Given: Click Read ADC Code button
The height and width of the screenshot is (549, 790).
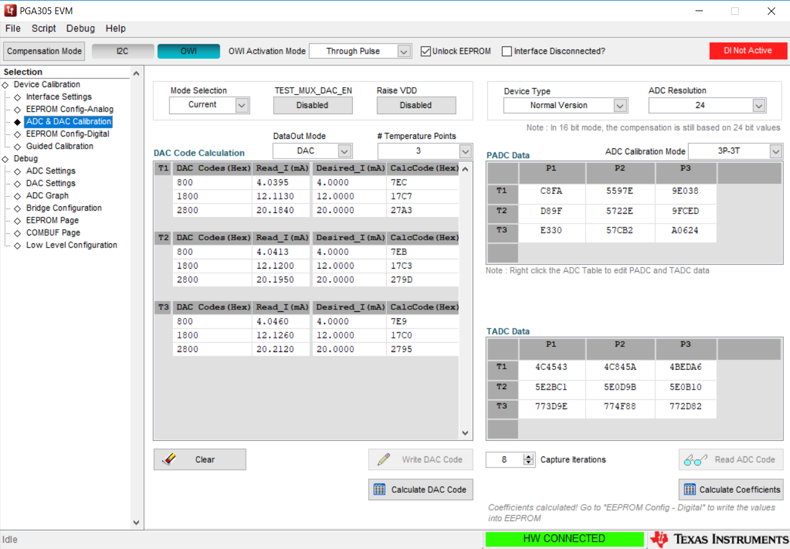Looking at the screenshot, I should (x=731, y=459).
